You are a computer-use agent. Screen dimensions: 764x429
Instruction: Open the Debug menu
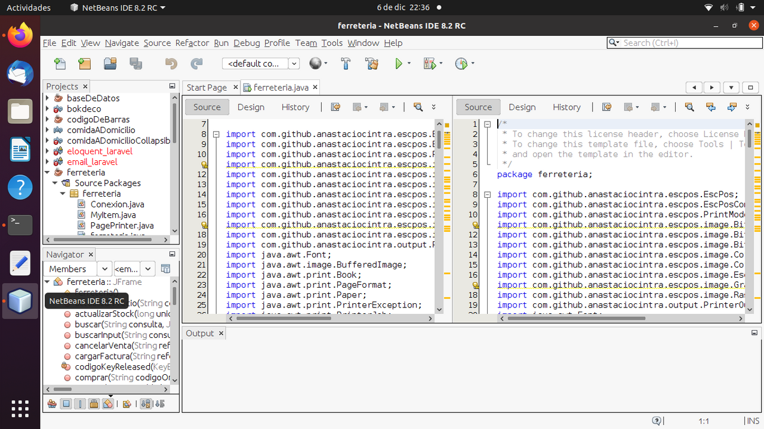(x=247, y=43)
